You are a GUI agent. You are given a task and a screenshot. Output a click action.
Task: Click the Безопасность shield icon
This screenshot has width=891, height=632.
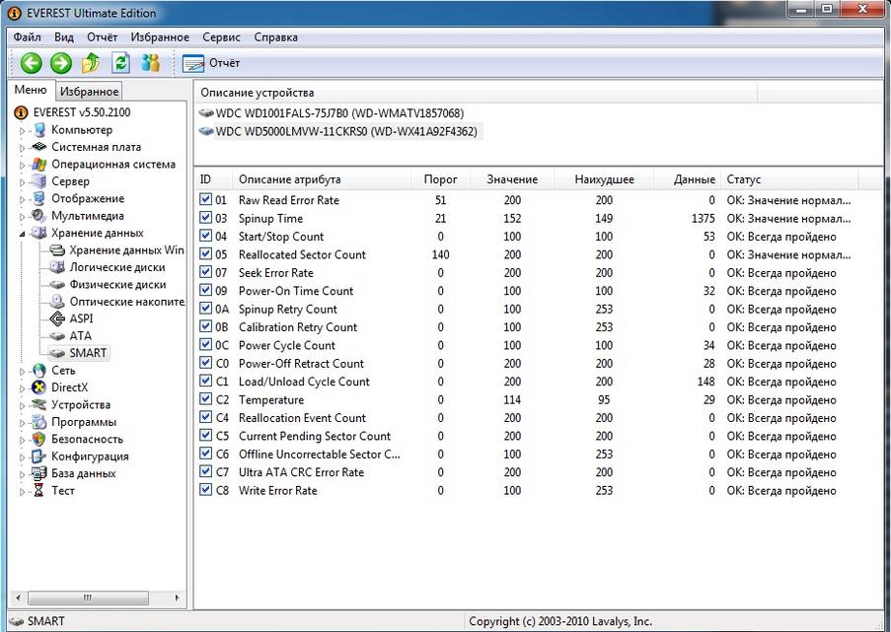click(39, 439)
